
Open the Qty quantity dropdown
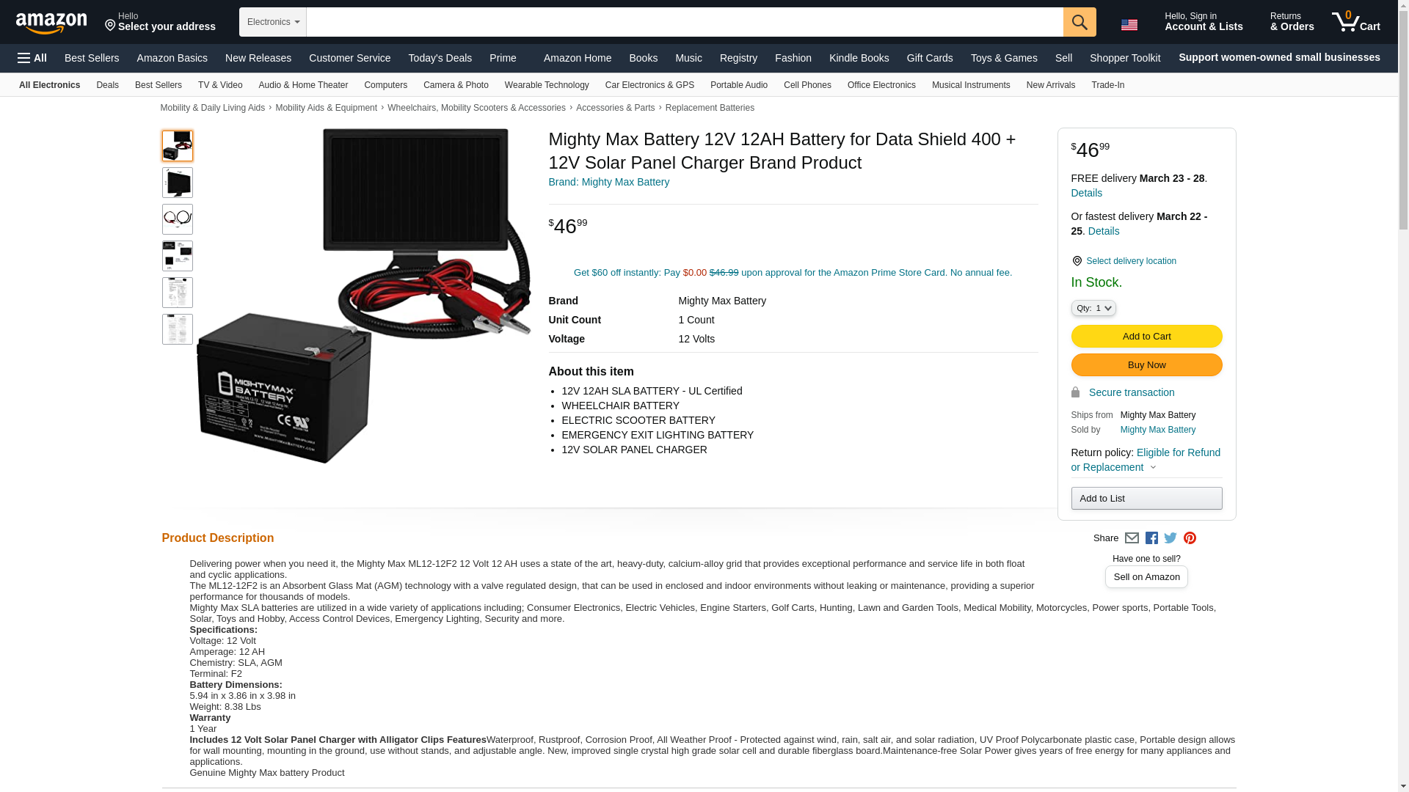tap(1093, 309)
